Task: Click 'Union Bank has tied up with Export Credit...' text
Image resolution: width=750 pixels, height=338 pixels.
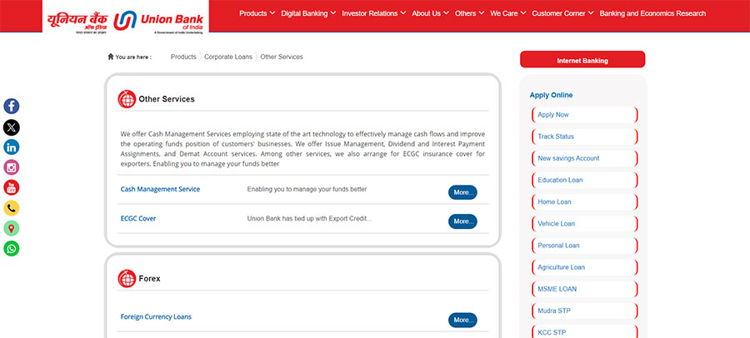Action: [309, 218]
